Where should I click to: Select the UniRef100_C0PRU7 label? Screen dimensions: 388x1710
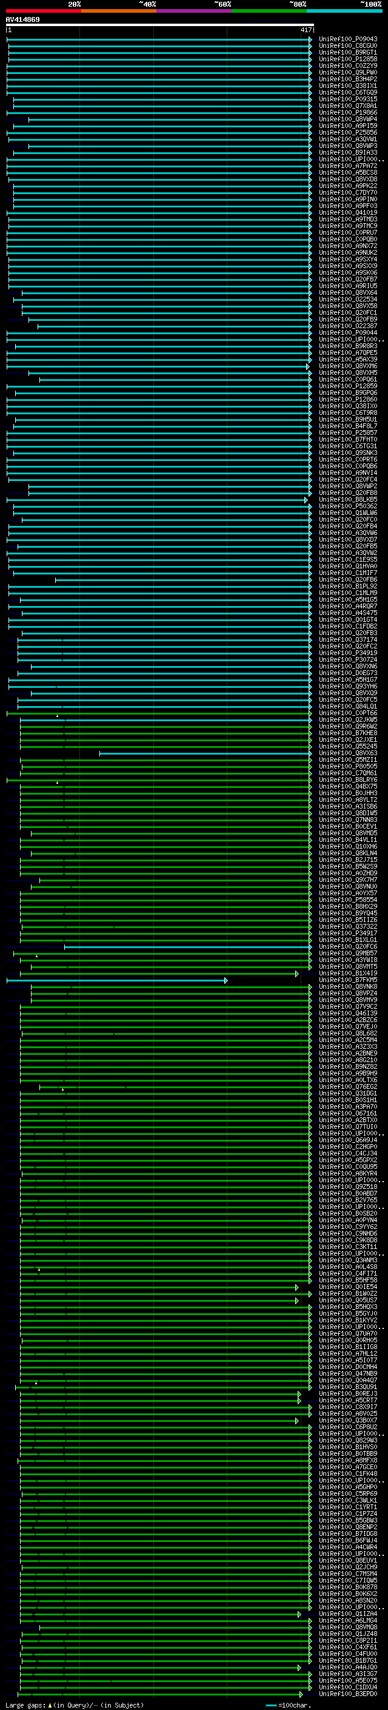coord(348,232)
